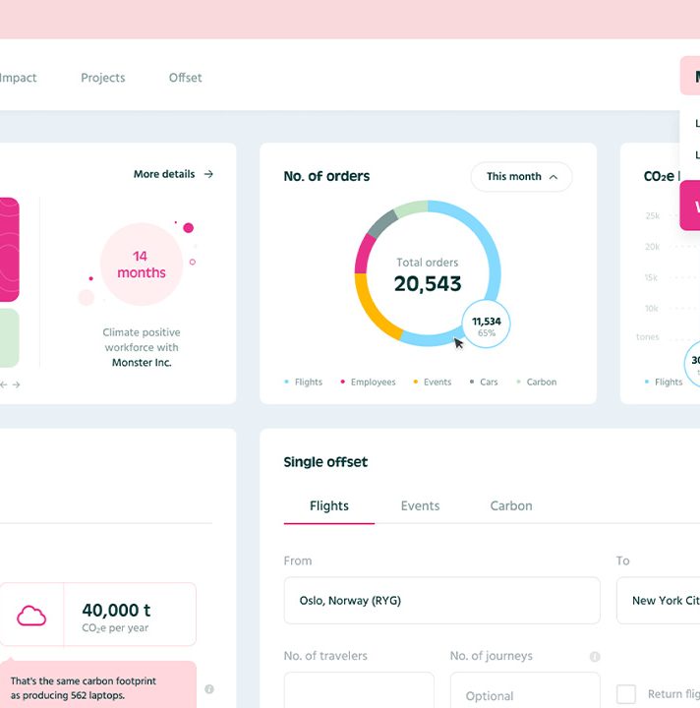Open the Impact navigation item
Image resolution: width=700 pixels, height=708 pixels.
18,78
